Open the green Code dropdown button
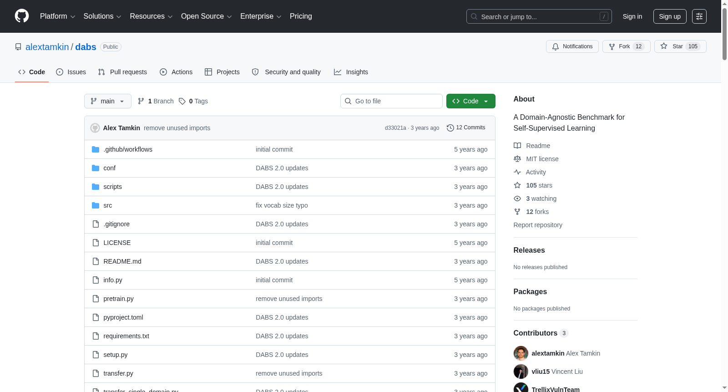This screenshot has width=728, height=392. pos(471,101)
